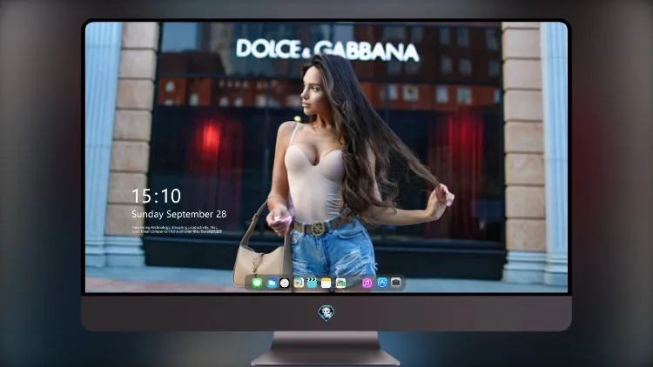
Task: Open the Photos gallery dock icon
Action: pyautogui.click(x=340, y=284)
